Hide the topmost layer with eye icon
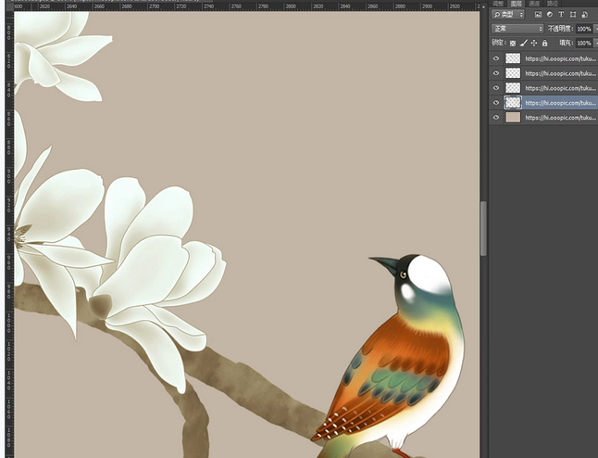 496,58
